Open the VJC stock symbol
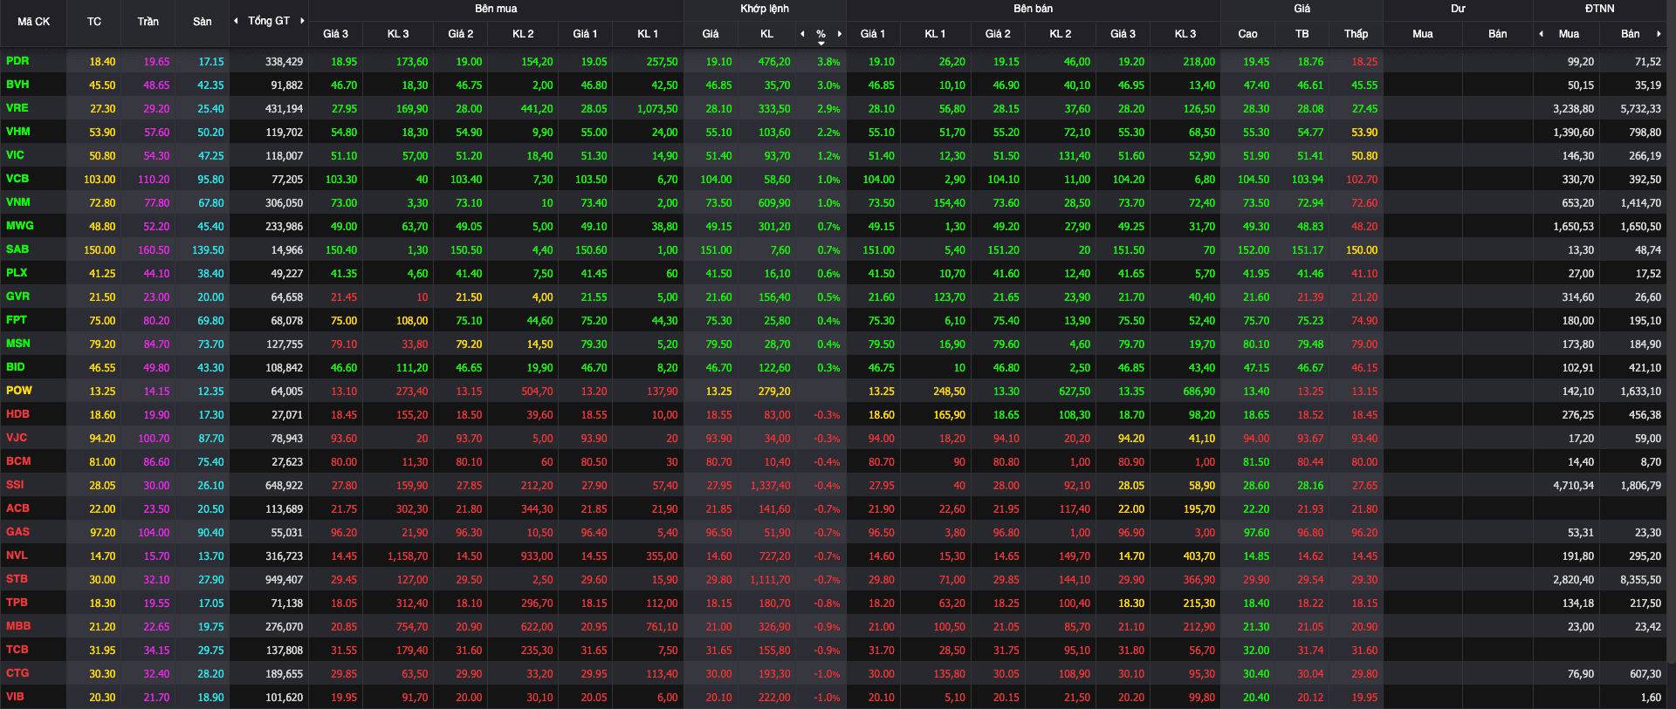 [17, 438]
